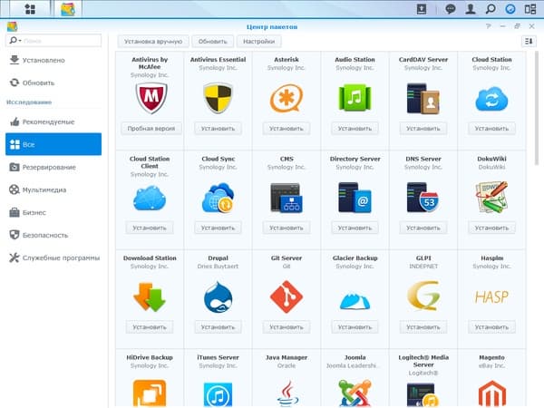Screen dimensions: 544x408
Task: Click the Audio Station music icon
Action: 355,98
